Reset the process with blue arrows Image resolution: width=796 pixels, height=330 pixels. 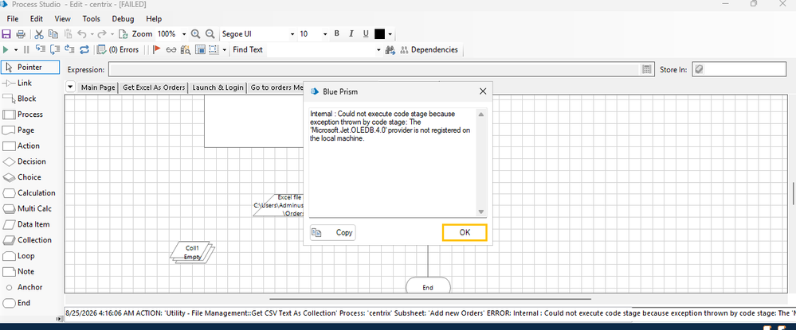pos(84,49)
